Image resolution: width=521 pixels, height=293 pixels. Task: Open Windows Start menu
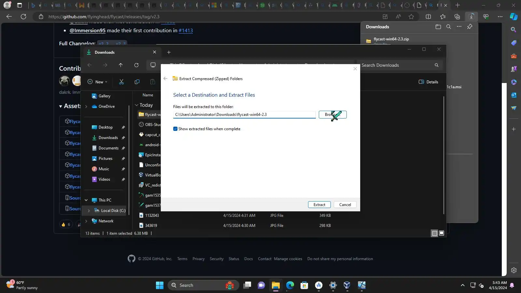[160, 285]
